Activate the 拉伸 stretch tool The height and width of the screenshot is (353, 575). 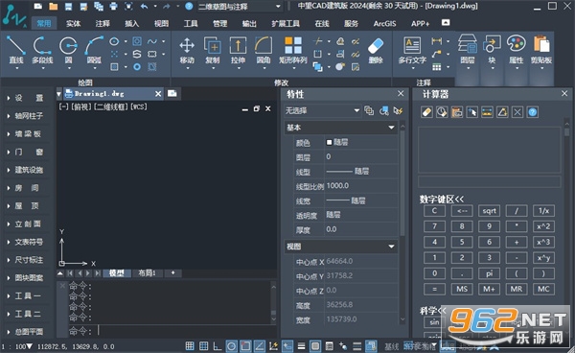coord(238,51)
